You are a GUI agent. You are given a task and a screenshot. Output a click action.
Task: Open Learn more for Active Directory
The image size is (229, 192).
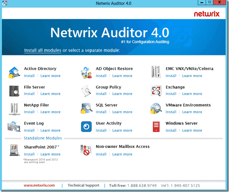[50, 76]
